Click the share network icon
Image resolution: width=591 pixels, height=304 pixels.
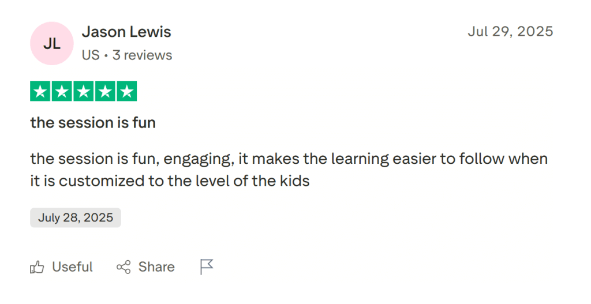[124, 267]
